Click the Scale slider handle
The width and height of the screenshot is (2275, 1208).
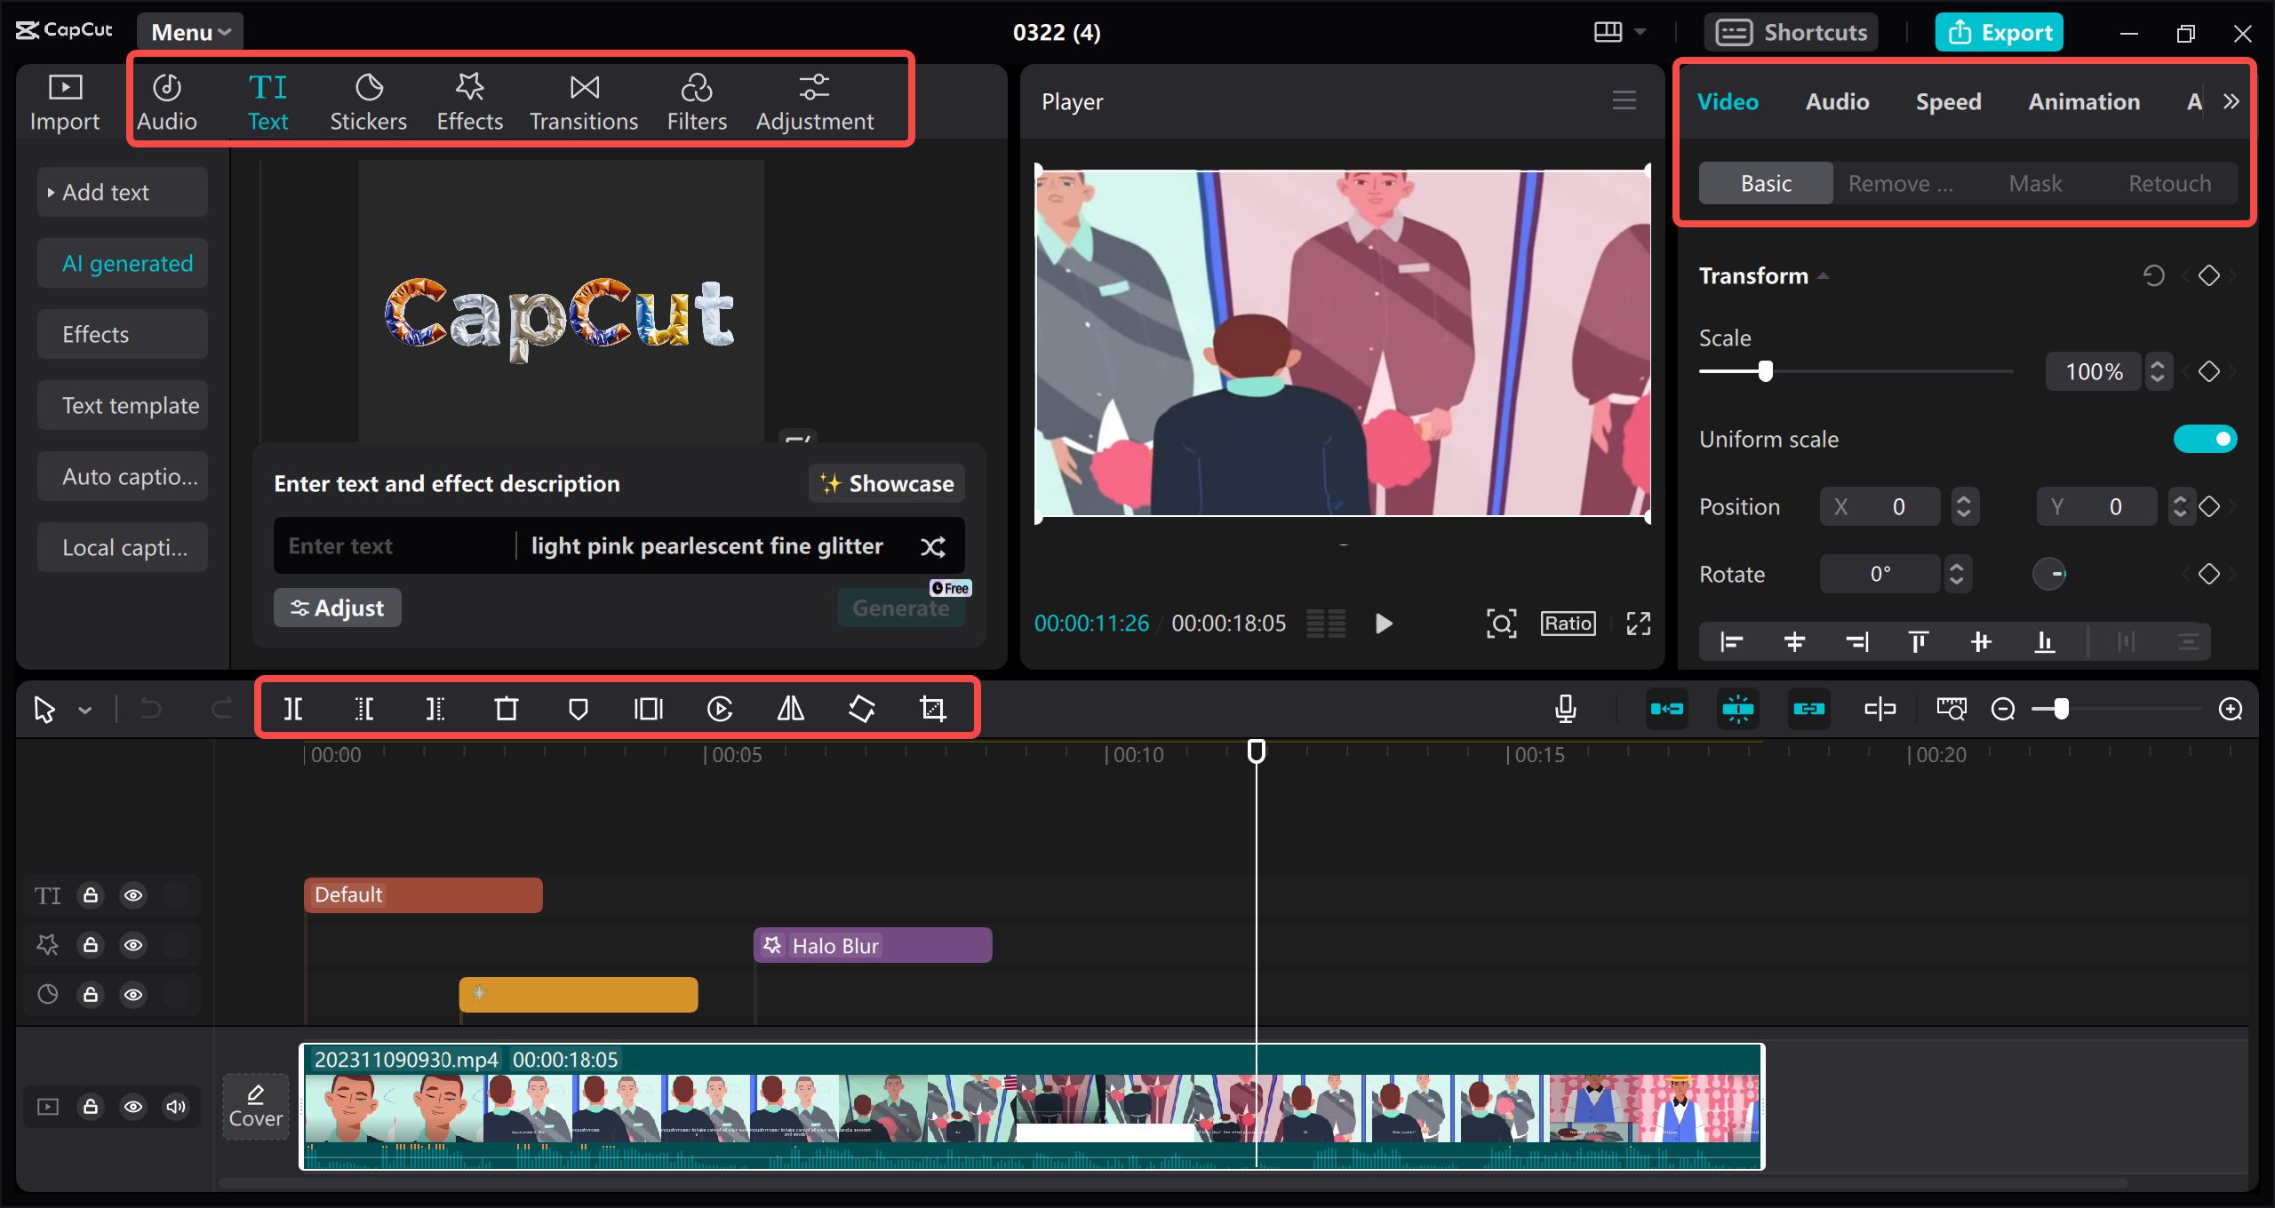(1766, 371)
